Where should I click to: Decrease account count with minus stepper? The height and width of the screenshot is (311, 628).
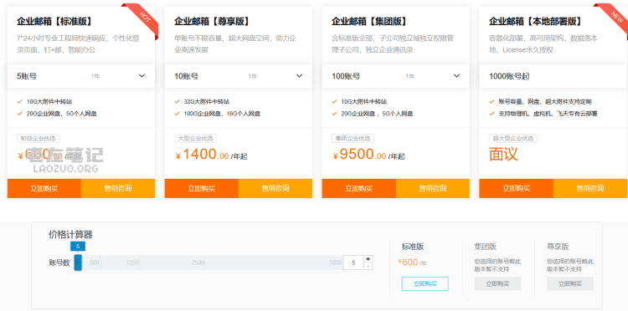click(x=368, y=266)
